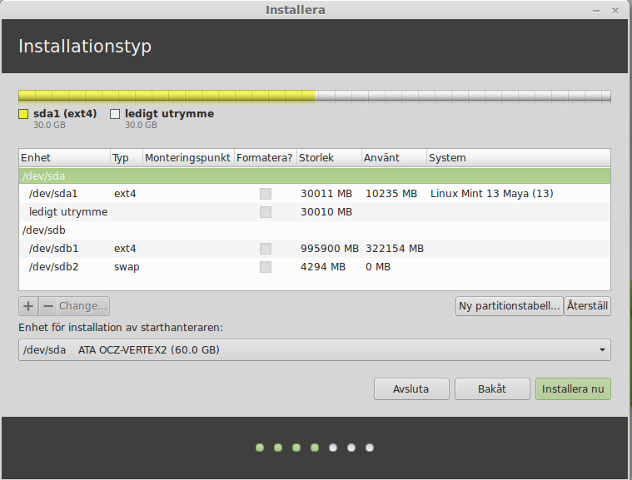Click the Storlek column header
Image resolution: width=632 pixels, height=480 pixels.
click(x=329, y=158)
